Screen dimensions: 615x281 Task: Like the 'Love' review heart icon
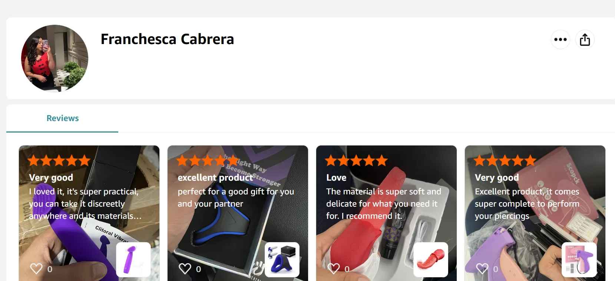[334, 268]
